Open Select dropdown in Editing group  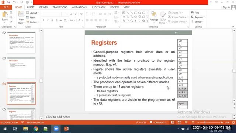(197, 22)
